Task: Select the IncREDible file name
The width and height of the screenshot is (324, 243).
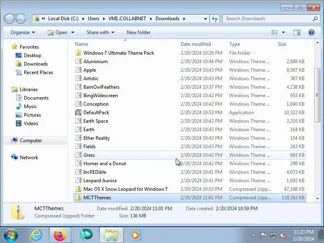Action: [95, 172]
